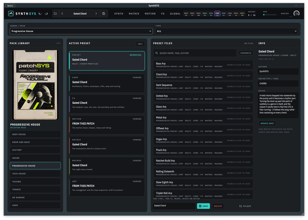Load the previous preset with left arrow
Viewport: 308px width, 220px height.
(62, 14)
